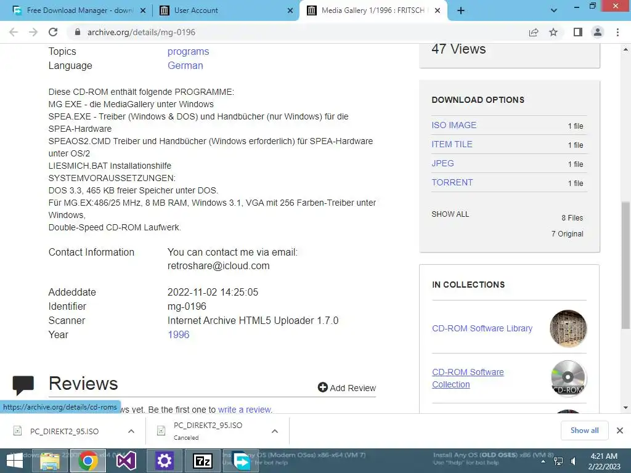Open the 1996 year link
This screenshot has width=631, height=473.
click(178, 334)
